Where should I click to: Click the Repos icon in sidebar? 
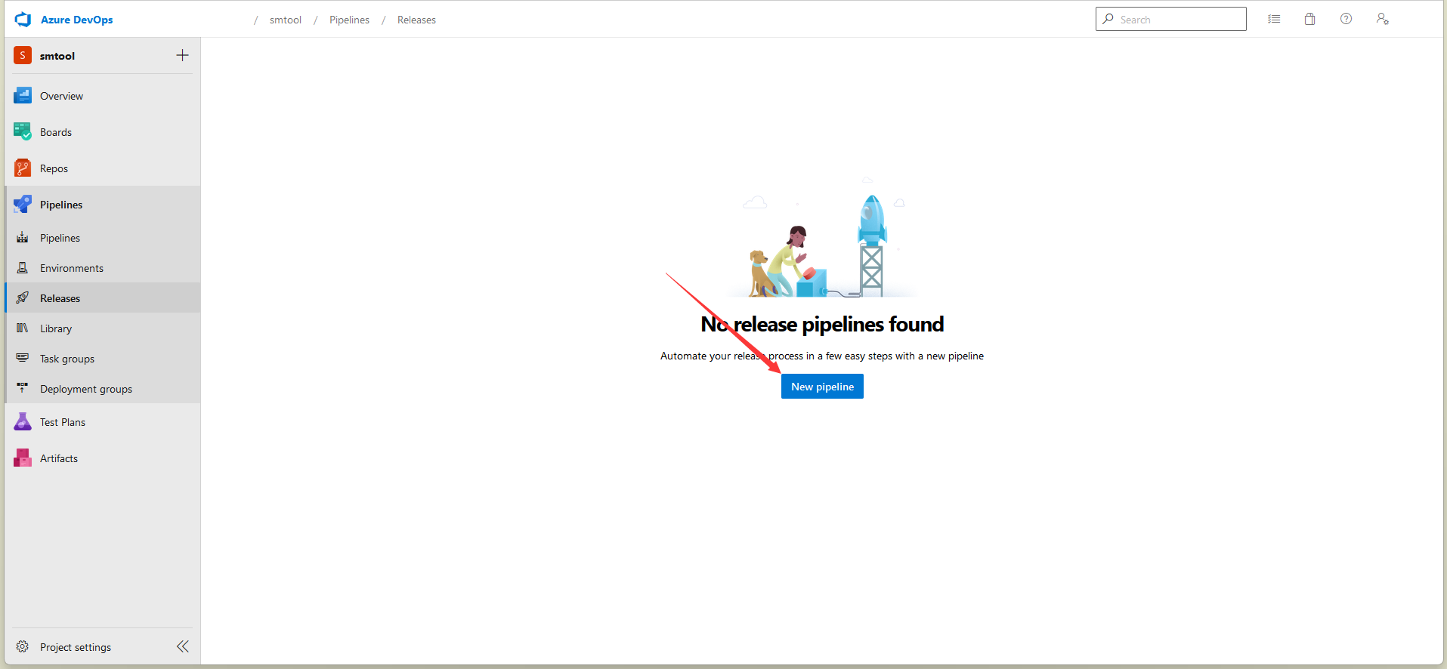pyautogui.click(x=23, y=168)
